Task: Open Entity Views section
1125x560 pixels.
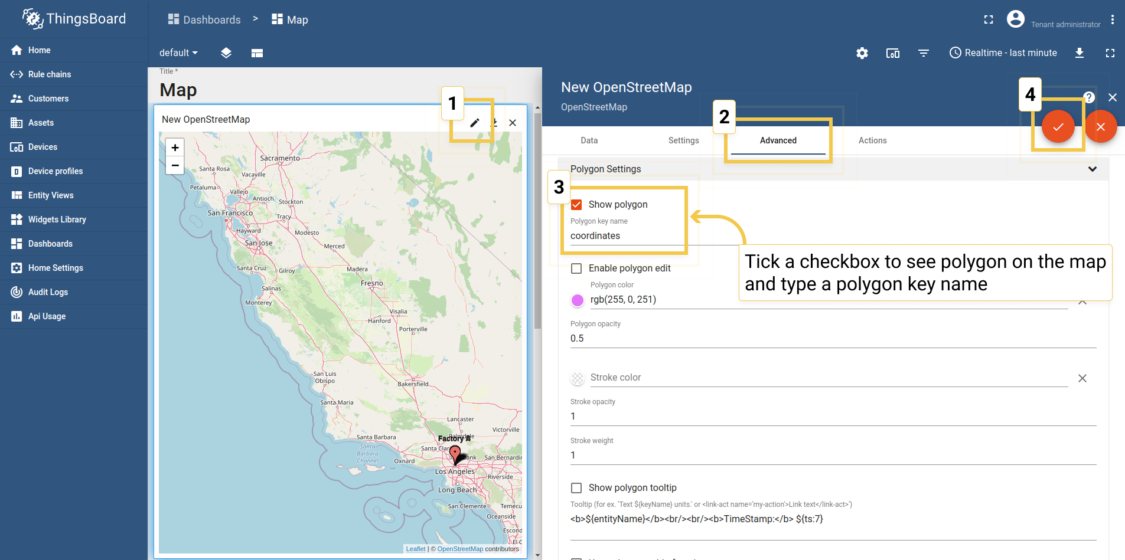Action: coord(73,195)
